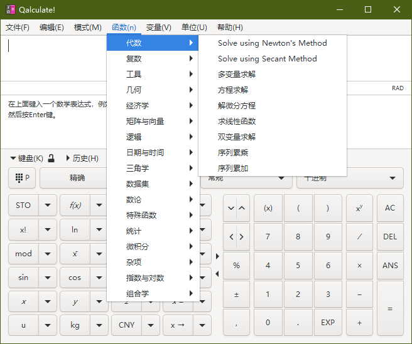The image size is (412, 344).
Task: Click the multiplication × key
Action: [x=359, y=266]
